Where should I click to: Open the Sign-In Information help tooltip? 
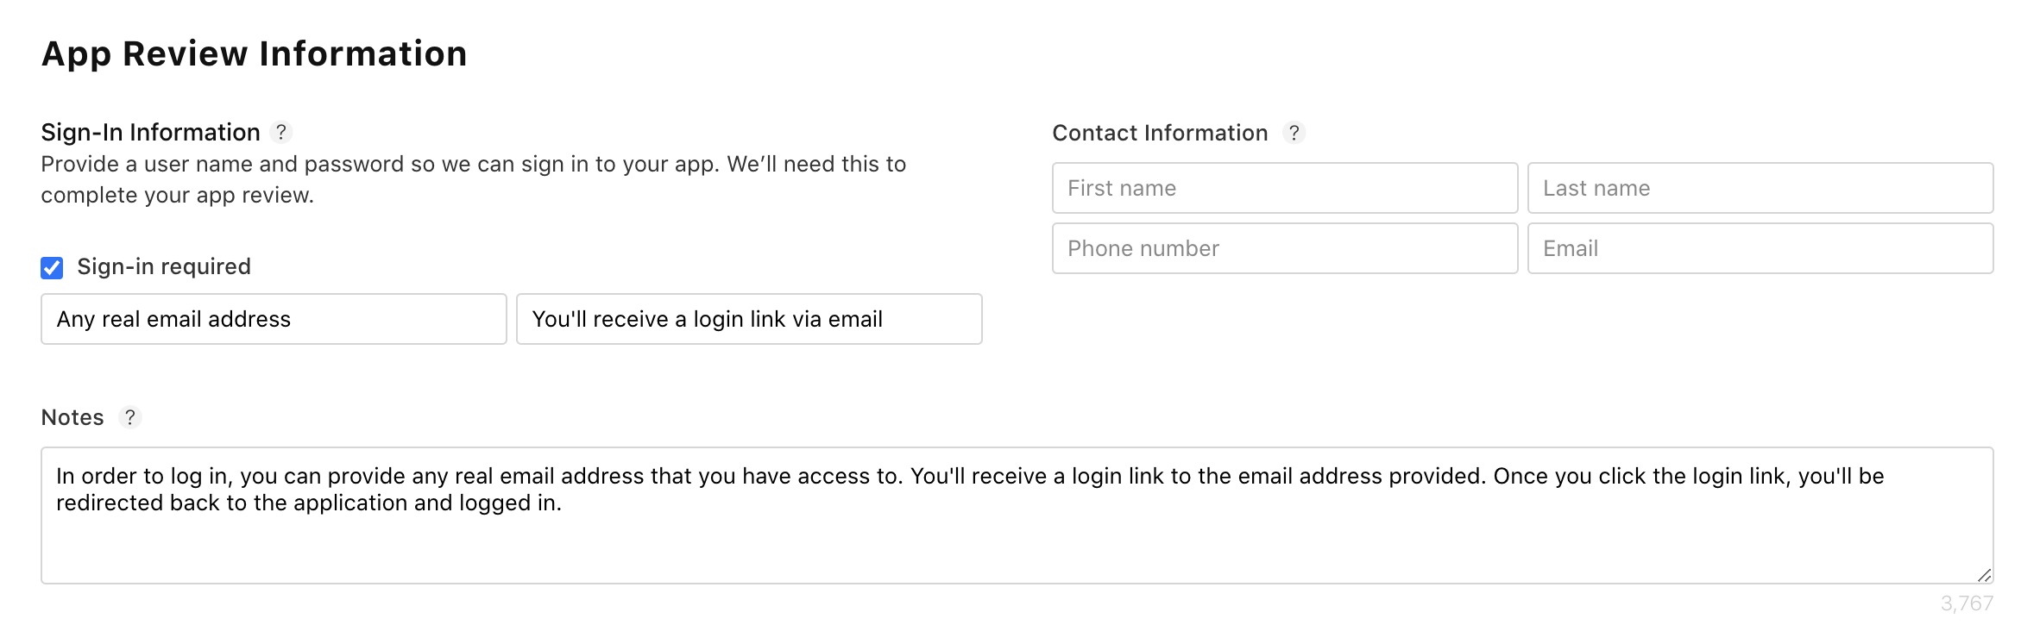click(x=283, y=132)
